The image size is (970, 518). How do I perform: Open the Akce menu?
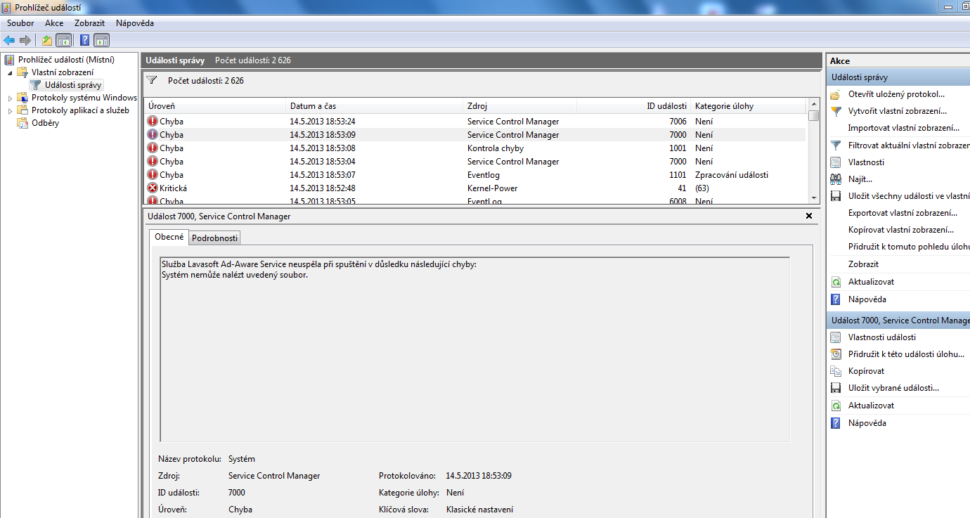[54, 23]
